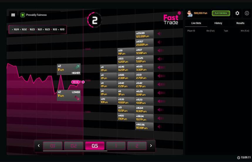
Task: Place LOWER x2 1Fun bet
Action: click(69, 96)
